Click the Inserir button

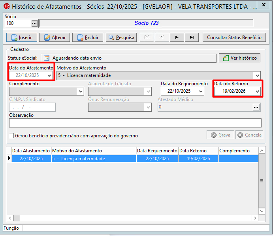22,37
